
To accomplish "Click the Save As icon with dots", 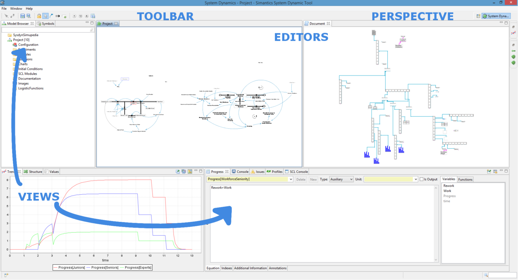I will tap(28, 16).
